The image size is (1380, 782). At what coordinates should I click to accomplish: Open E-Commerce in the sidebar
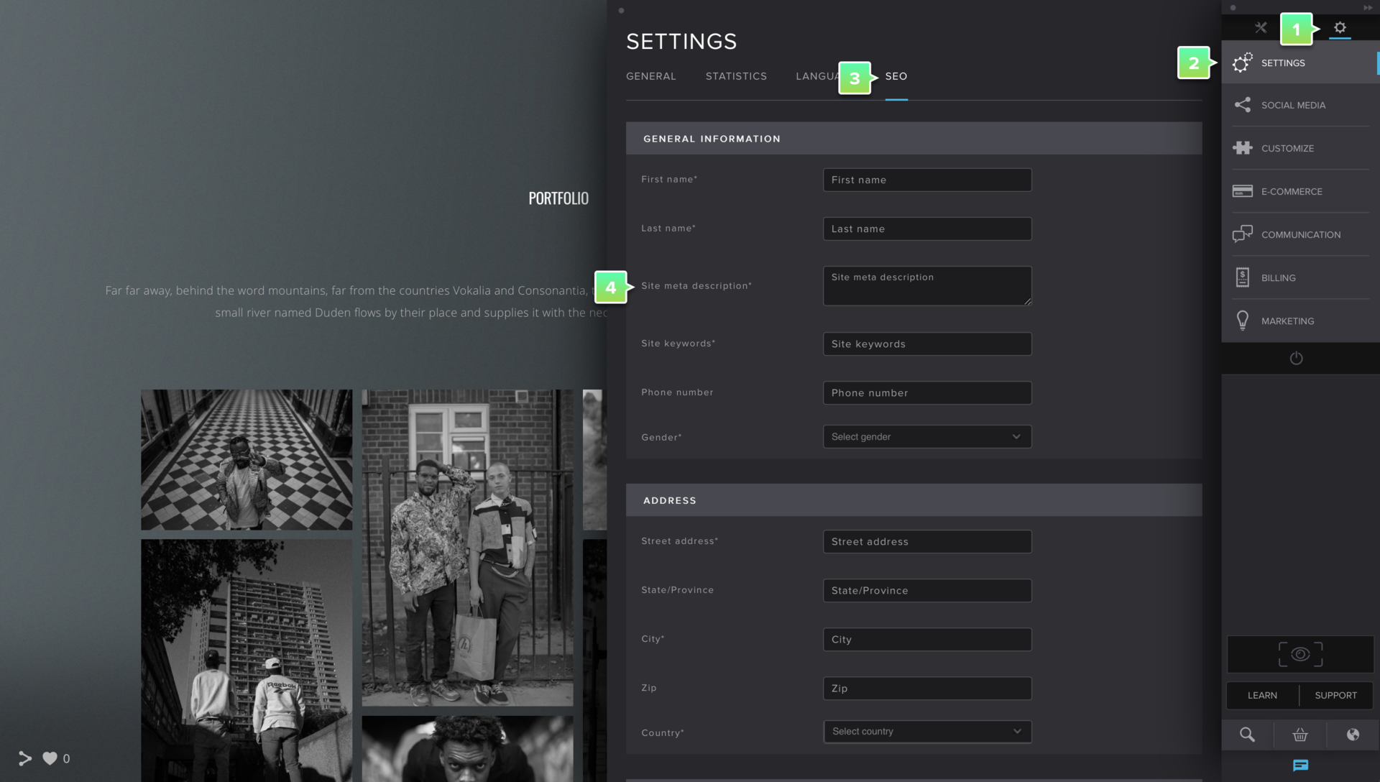pyautogui.click(x=1300, y=191)
